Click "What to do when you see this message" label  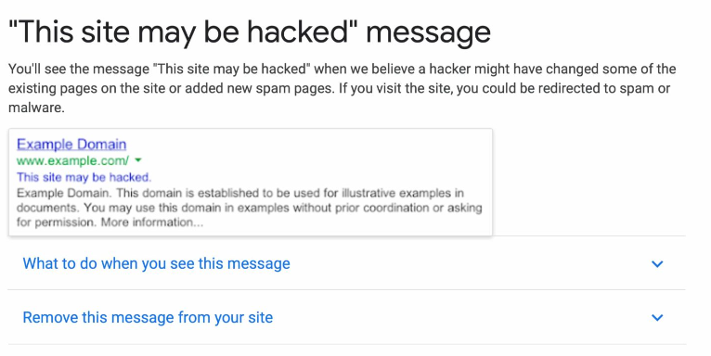157,263
